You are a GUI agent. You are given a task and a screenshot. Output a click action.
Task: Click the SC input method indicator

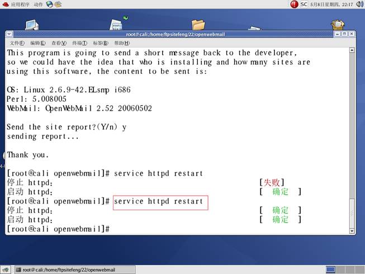[x=304, y=4]
